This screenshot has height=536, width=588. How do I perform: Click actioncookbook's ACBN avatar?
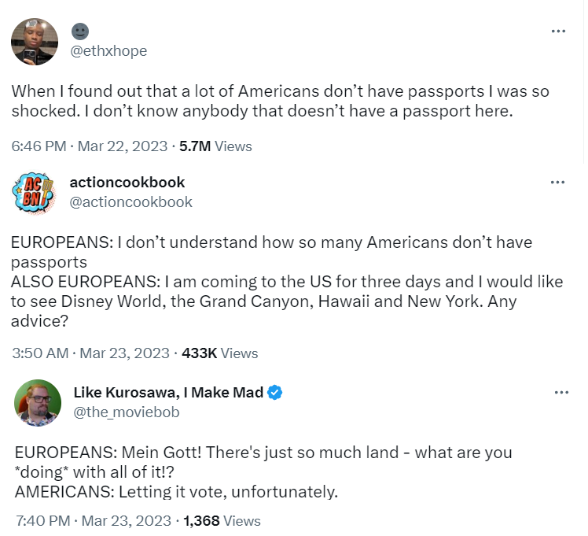(x=35, y=192)
